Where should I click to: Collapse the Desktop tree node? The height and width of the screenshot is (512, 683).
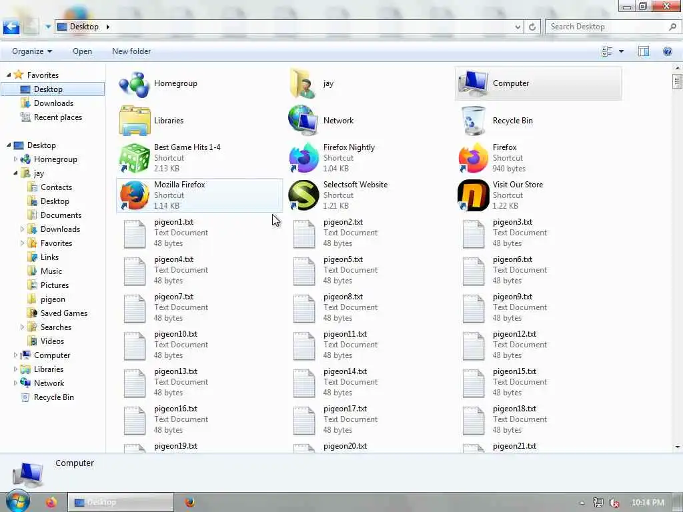click(9, 145)
